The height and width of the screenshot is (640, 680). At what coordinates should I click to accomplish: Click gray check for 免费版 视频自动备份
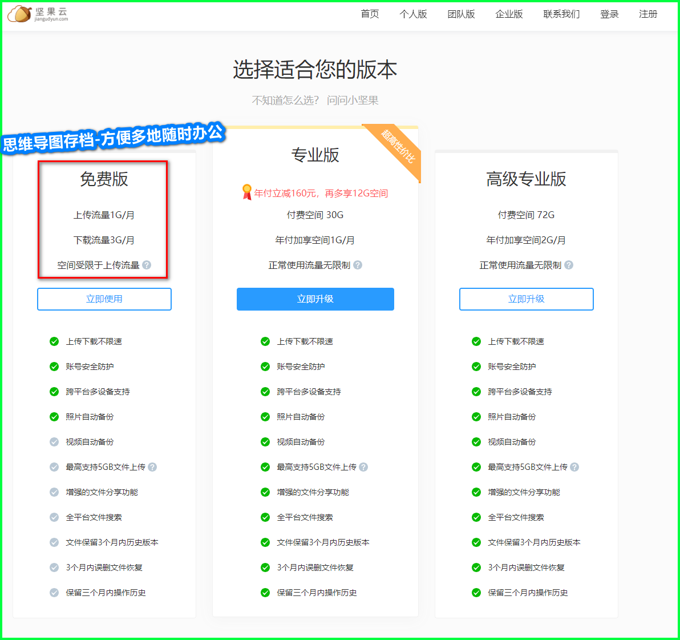(54, 442)
